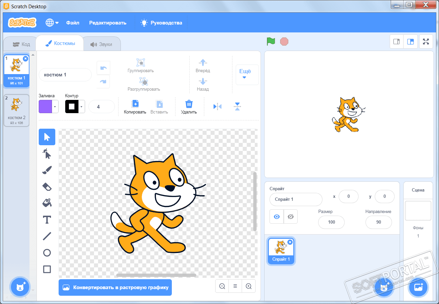Image resolution: width=439 pixels, height=304 pixels.
Task: Click the Разгруппировать button
Action: tap(144, 84)
